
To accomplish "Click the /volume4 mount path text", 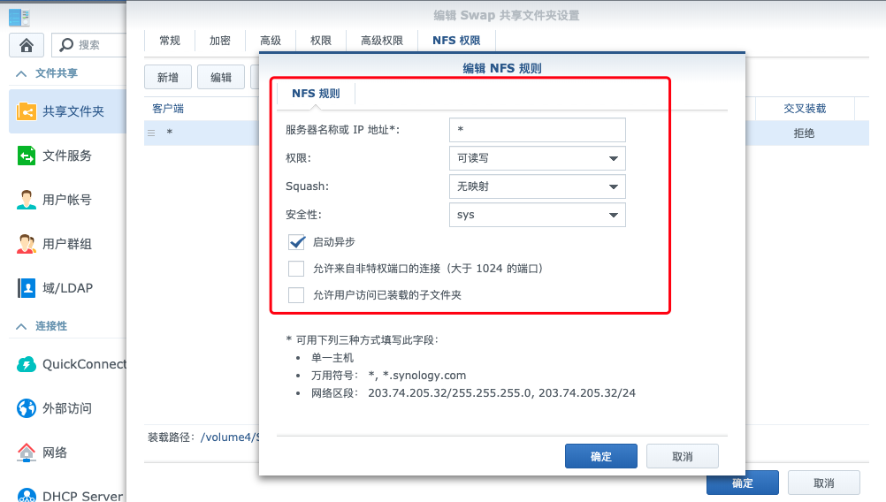I will 231,437.
